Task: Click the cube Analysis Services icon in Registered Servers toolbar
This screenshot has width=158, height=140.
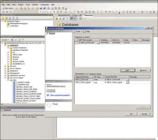Action: tap(6, 18)
